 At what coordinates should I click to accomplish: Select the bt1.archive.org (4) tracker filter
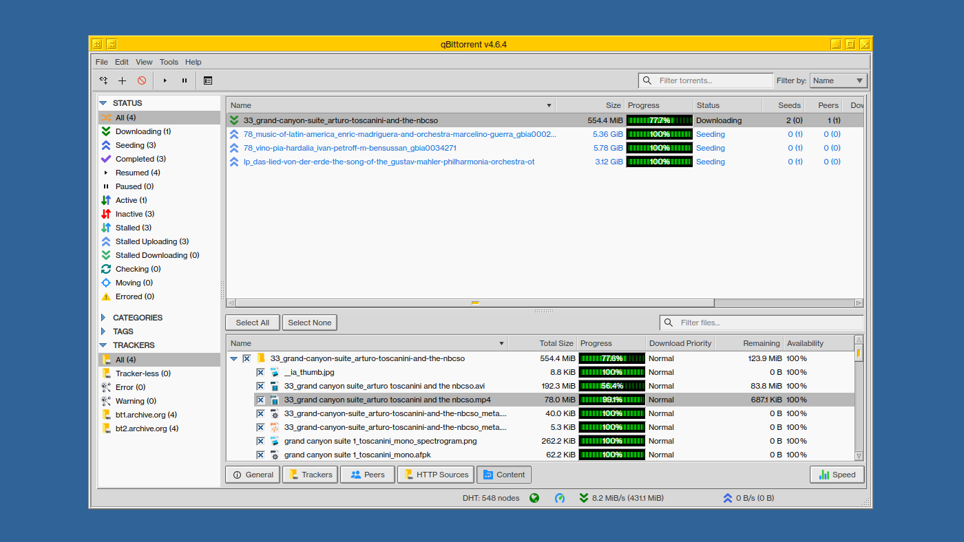159,415
